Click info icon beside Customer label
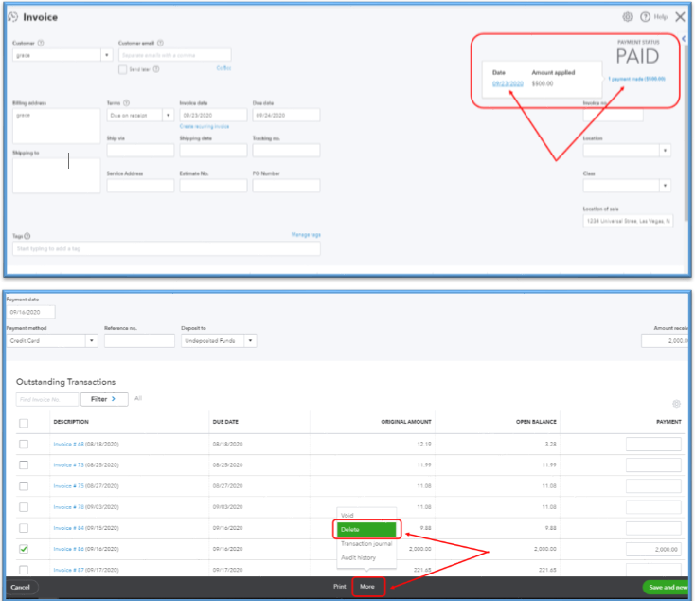Screen dimensions: 695x601 (41, 43)
